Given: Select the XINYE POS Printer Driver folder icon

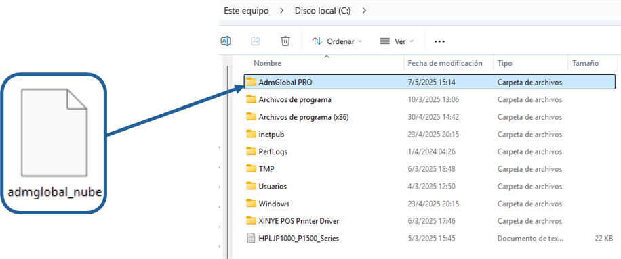Looking at the screenshot, I should pyautogui.click(x=251, y=220).
